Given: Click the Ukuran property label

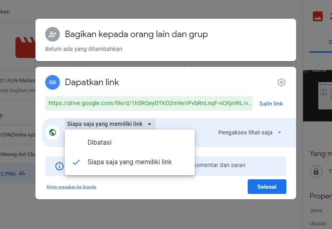Looking at the screenshot, I should [318, 223].
